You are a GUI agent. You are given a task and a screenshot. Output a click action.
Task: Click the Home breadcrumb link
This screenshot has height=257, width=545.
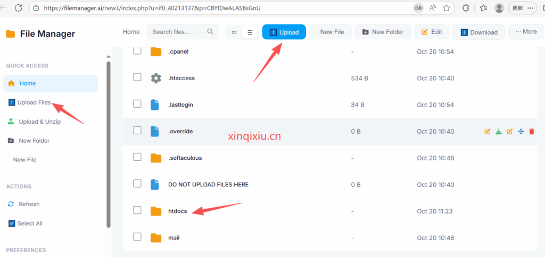click(131, 32)
